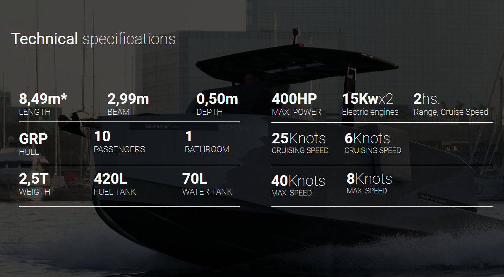
Task: Click the 0,50m depth specification
Action: pos(217,99)
